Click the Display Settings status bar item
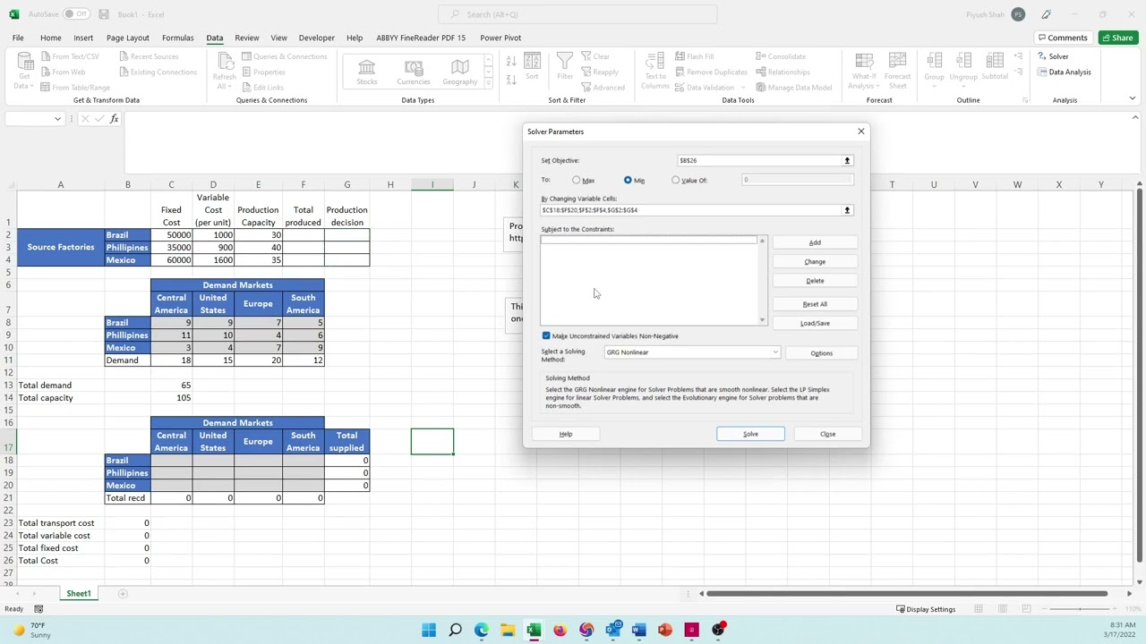 pos(926,609)
